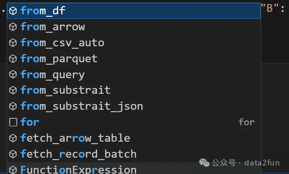Select fetch_arrow_table suggestion
289x174 pixels.
pyautogui.click(x=75, y=138)
